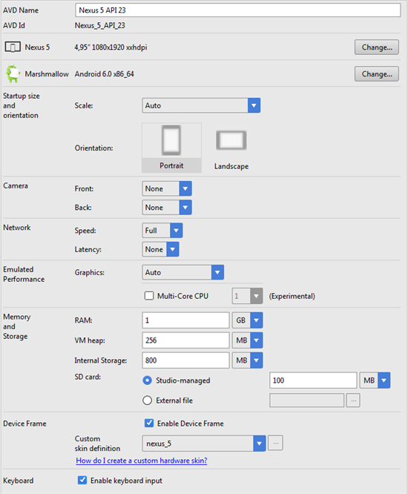Click the Marshmallow Android icon
Viewport: 408px width, 494px height.
pyautogui.click(x=13, y=73)
